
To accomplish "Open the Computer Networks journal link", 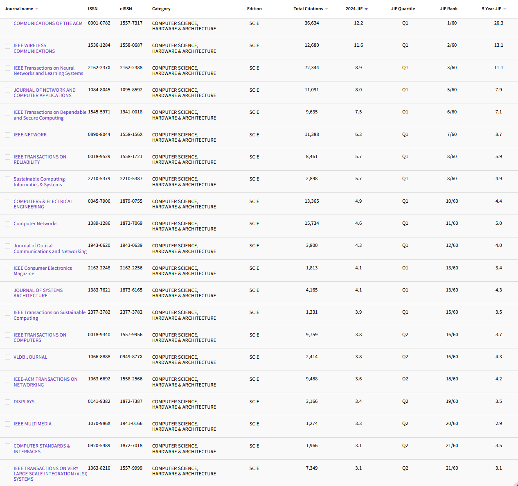I will click(36, 224).
